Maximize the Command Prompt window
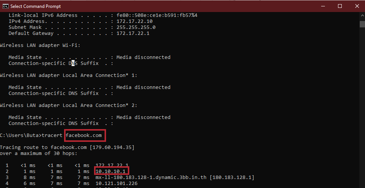365x188 pixels. pos(340,6)
